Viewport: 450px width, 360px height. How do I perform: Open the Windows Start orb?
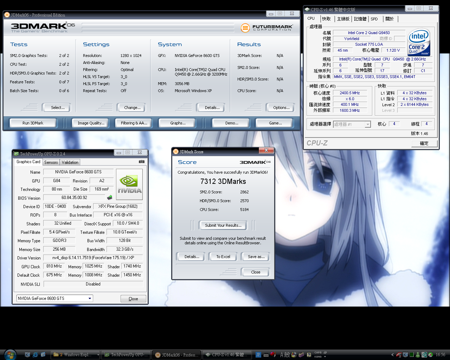(10, 355)
